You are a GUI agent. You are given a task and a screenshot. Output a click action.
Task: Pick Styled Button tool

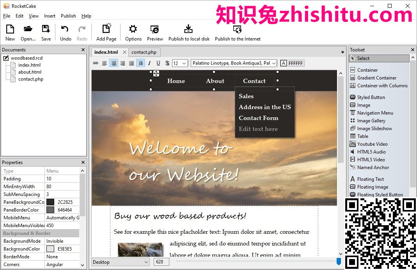(367, 97)
